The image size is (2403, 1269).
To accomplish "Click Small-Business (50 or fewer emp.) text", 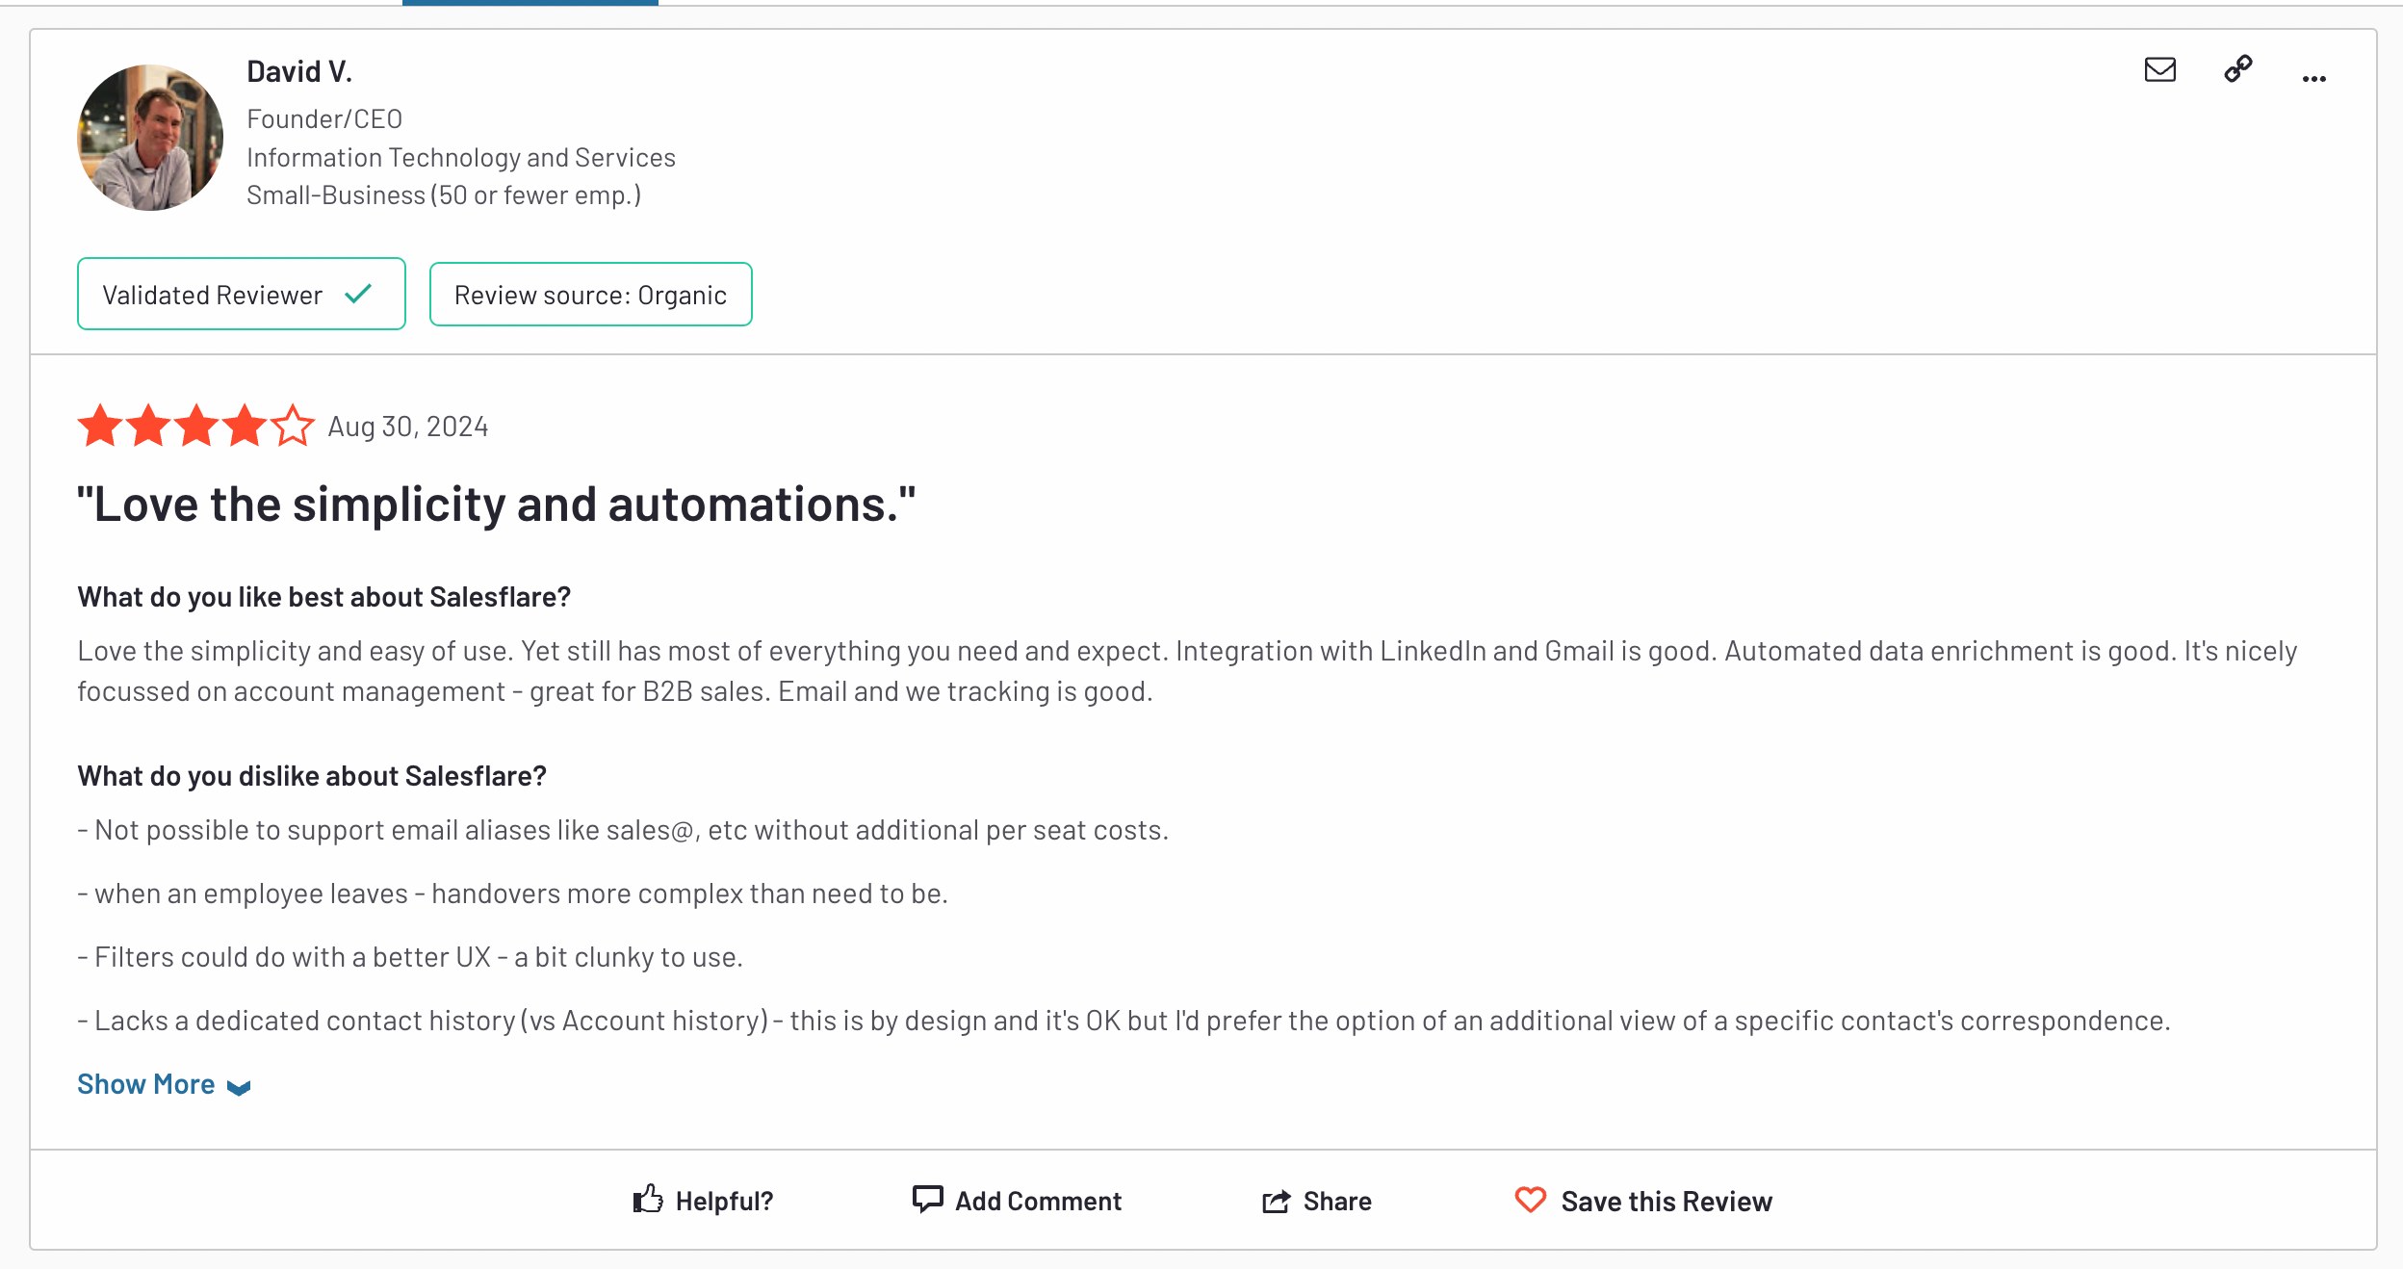I will click(444, 195).
